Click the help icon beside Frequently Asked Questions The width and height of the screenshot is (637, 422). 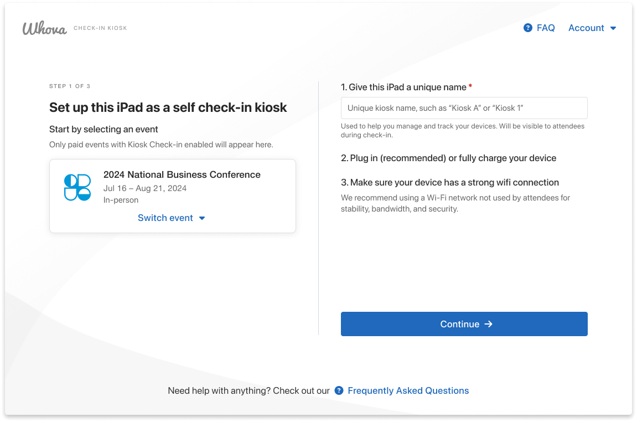[339, 390]
